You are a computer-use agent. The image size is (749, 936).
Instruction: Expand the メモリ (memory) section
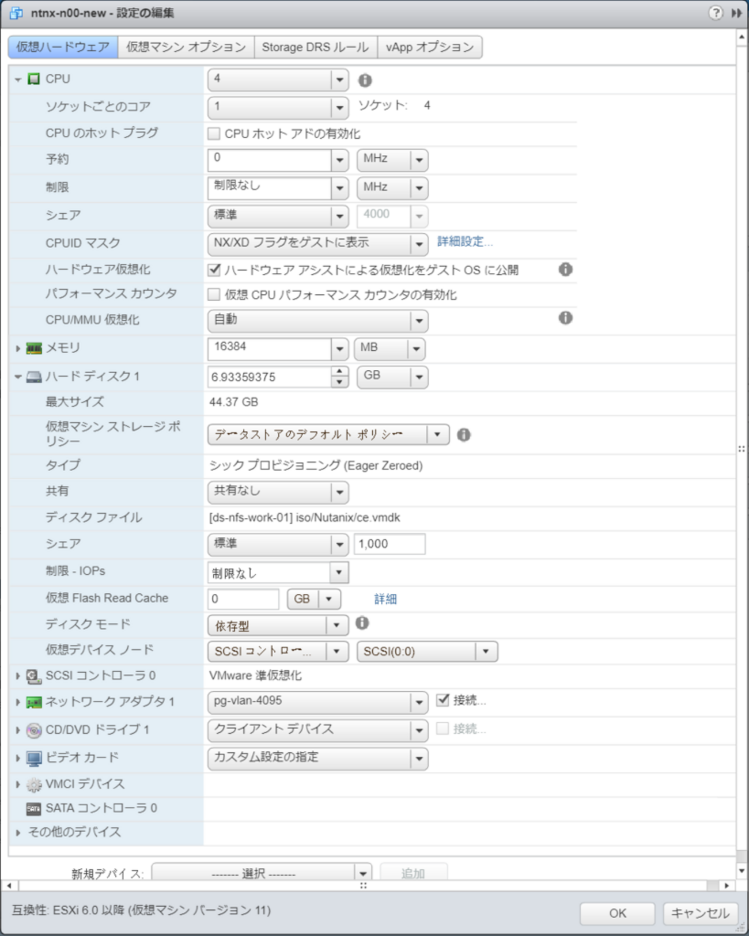[x=18, y=348]
